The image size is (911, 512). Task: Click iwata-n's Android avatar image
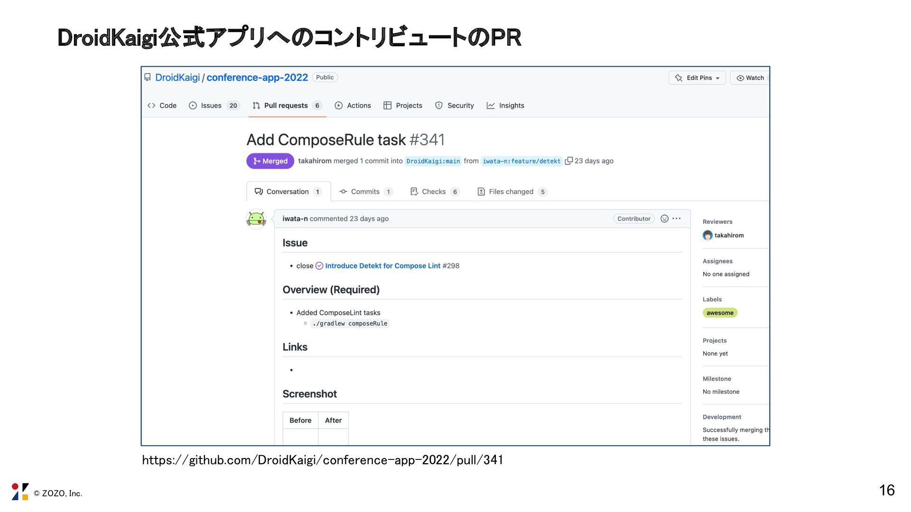(x=256, y=219)
